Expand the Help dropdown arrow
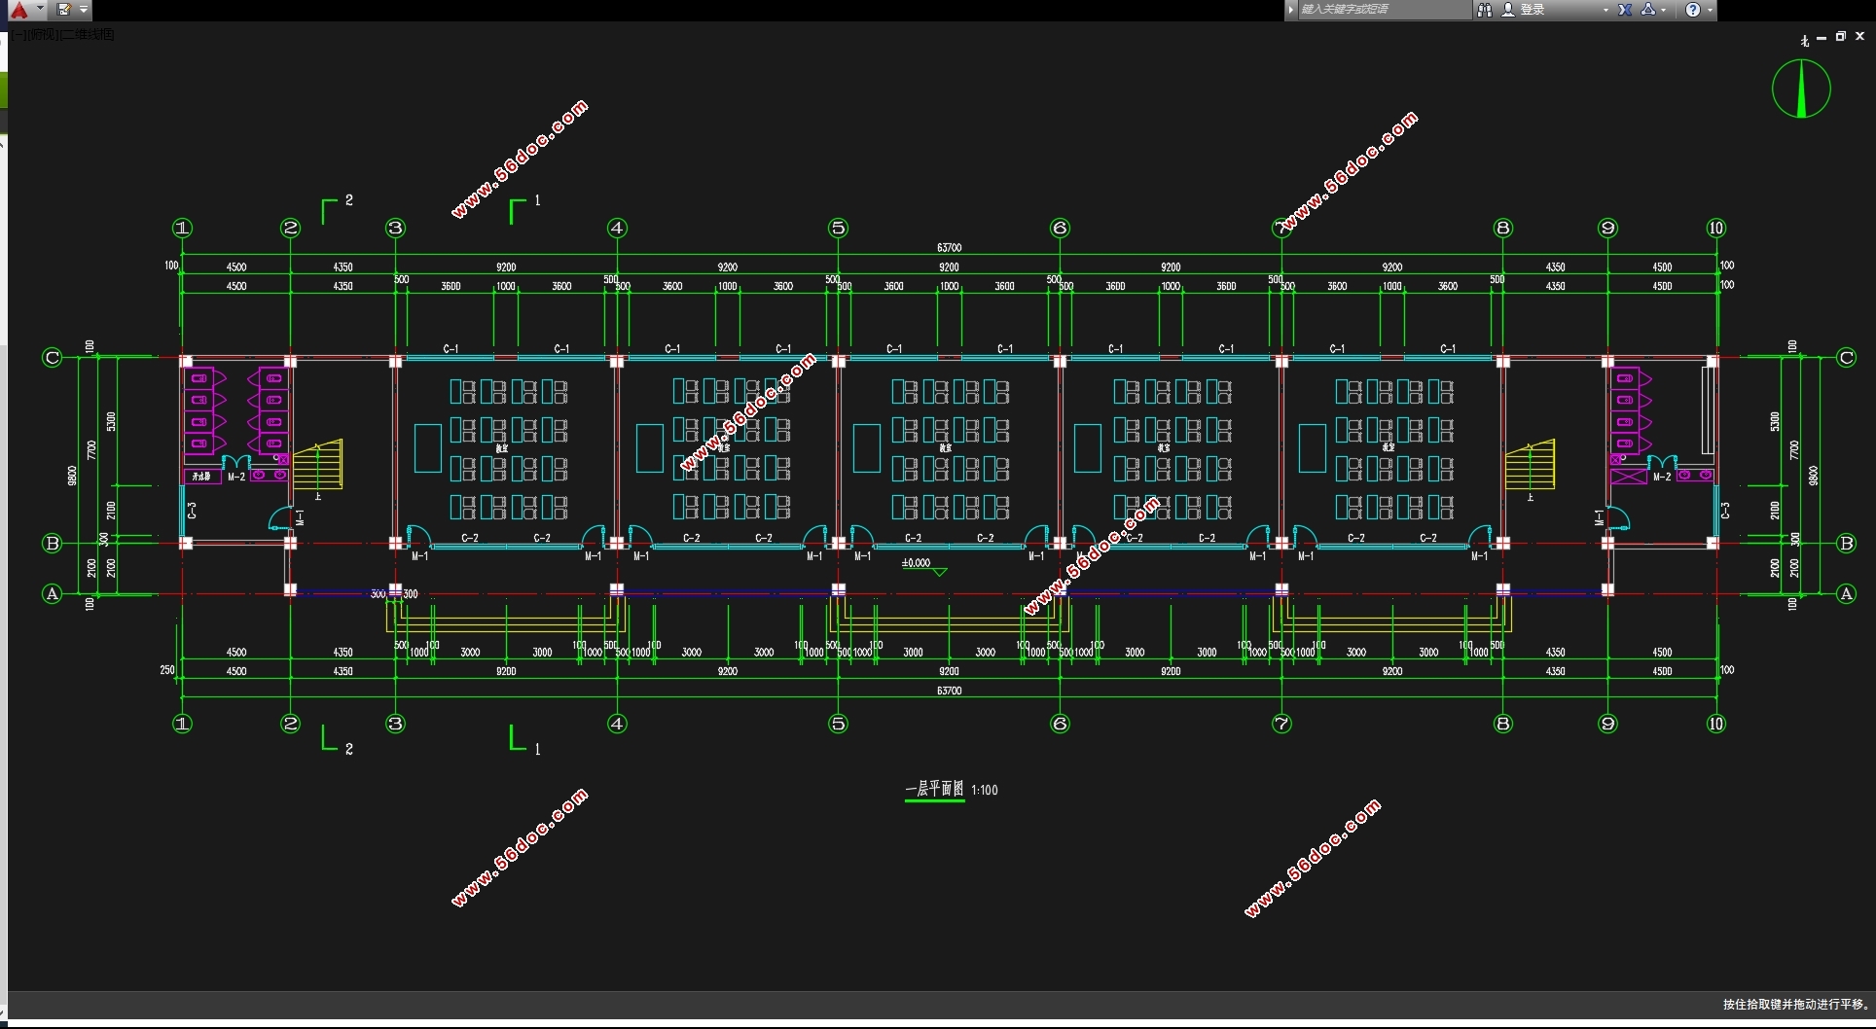The image size is (1876, 1029). pos(1710,10)
